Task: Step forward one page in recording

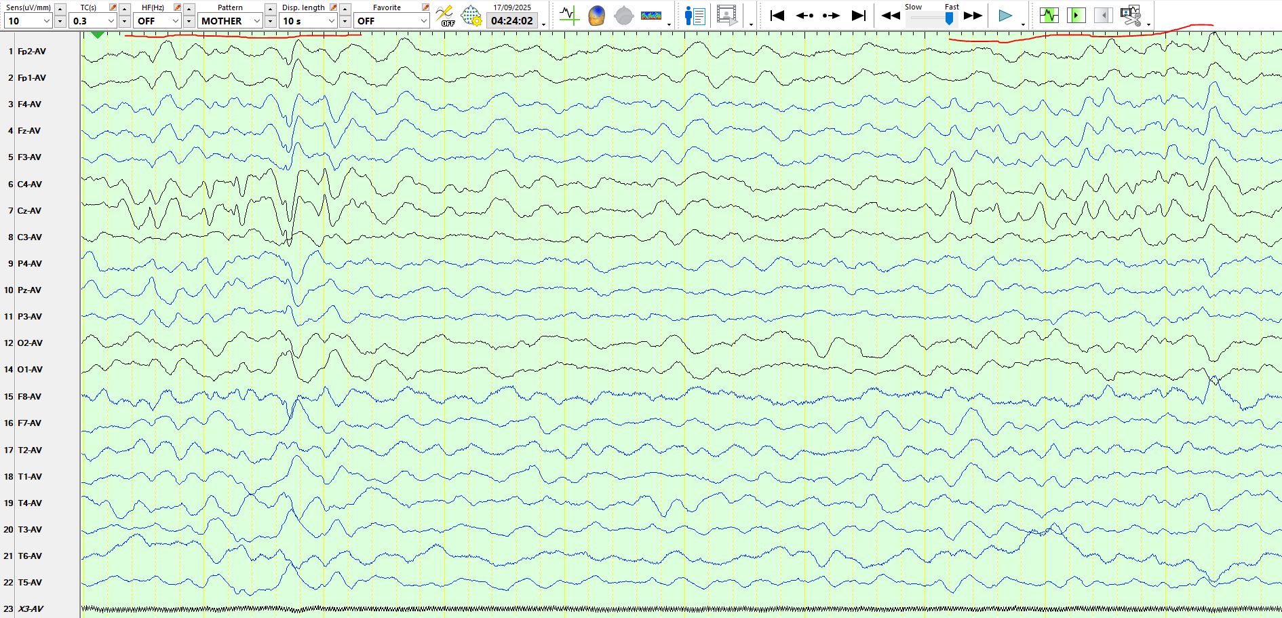Action: coord(831,15)
